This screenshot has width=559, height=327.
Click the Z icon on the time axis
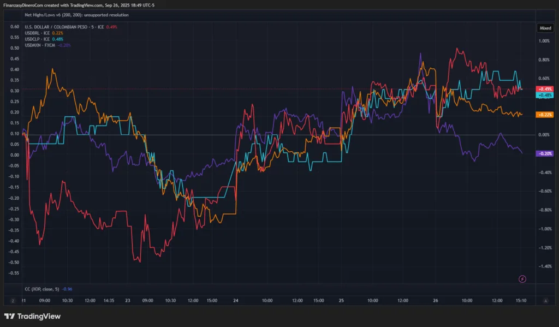pyautogui.click(x=12, y=300)
